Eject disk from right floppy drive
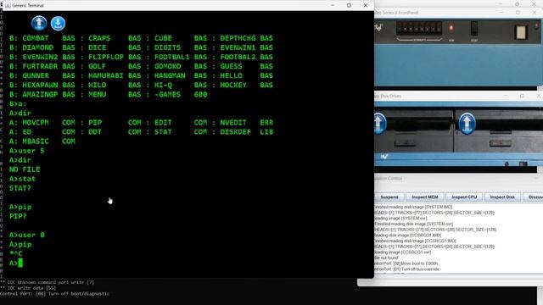The height and width of the screenshot is (305, 543). 467,123
